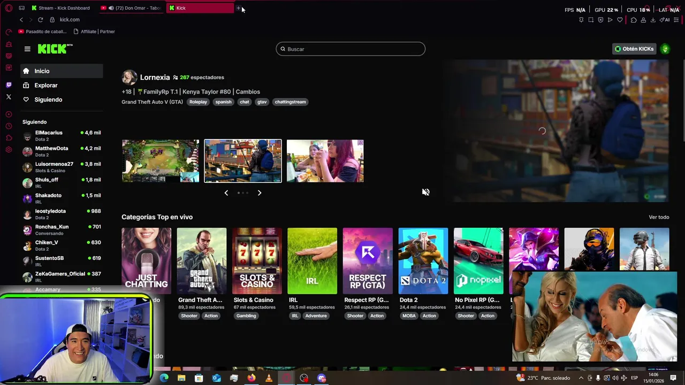Open Shuls_off channel in following list
This screenshot has height=385, width=685.
(x=62, y=183)
